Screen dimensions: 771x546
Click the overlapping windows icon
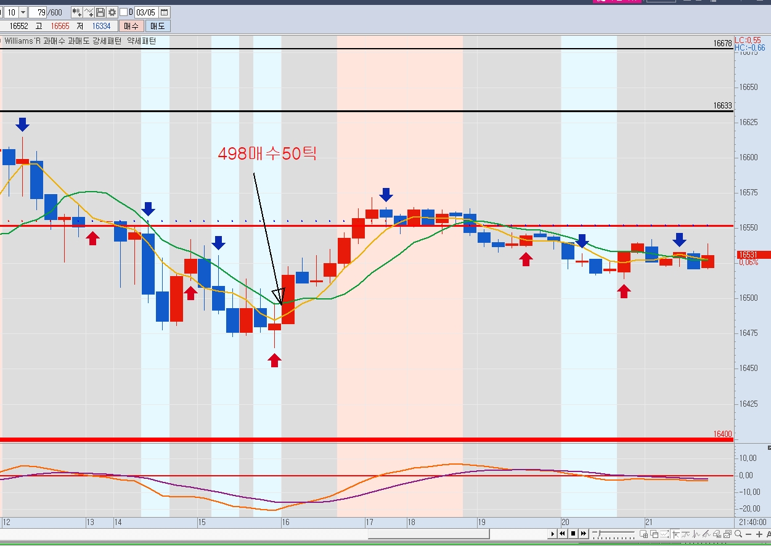tap(654, 534)
